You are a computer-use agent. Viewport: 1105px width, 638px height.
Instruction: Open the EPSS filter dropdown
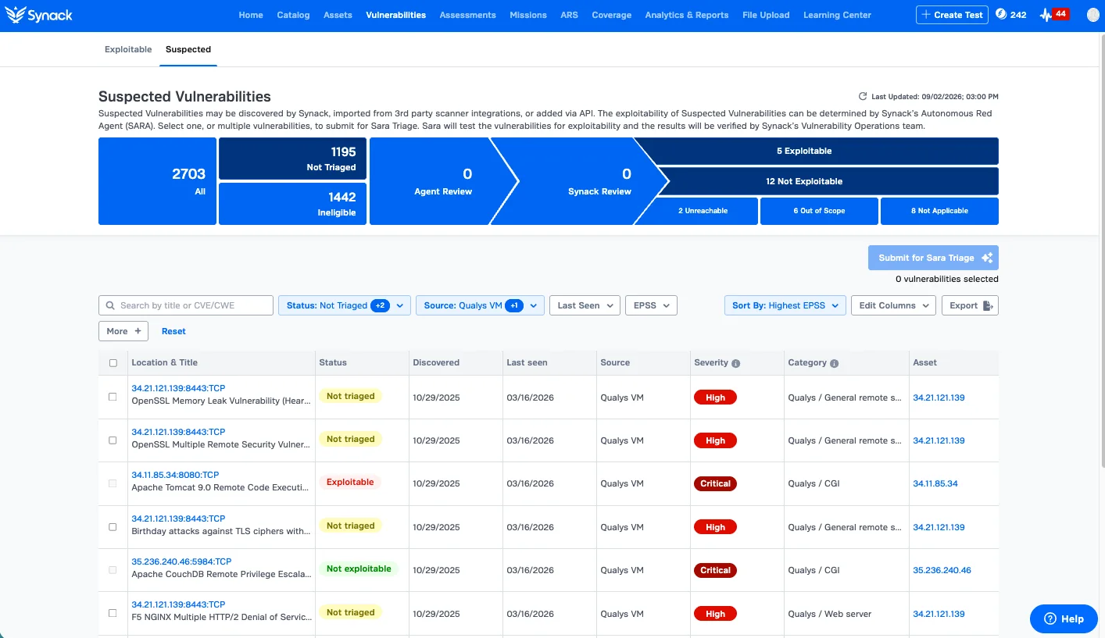point(651,305)
